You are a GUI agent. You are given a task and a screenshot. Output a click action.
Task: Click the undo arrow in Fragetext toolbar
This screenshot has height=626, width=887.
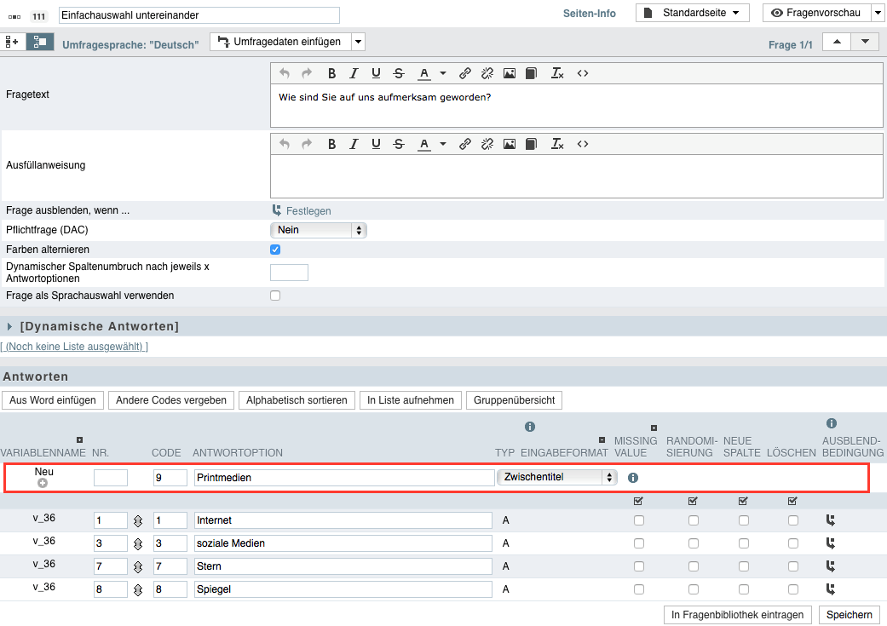[285, 73]
